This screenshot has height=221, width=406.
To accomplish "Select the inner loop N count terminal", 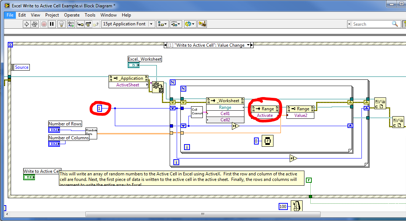I will [x=183, y=89].
